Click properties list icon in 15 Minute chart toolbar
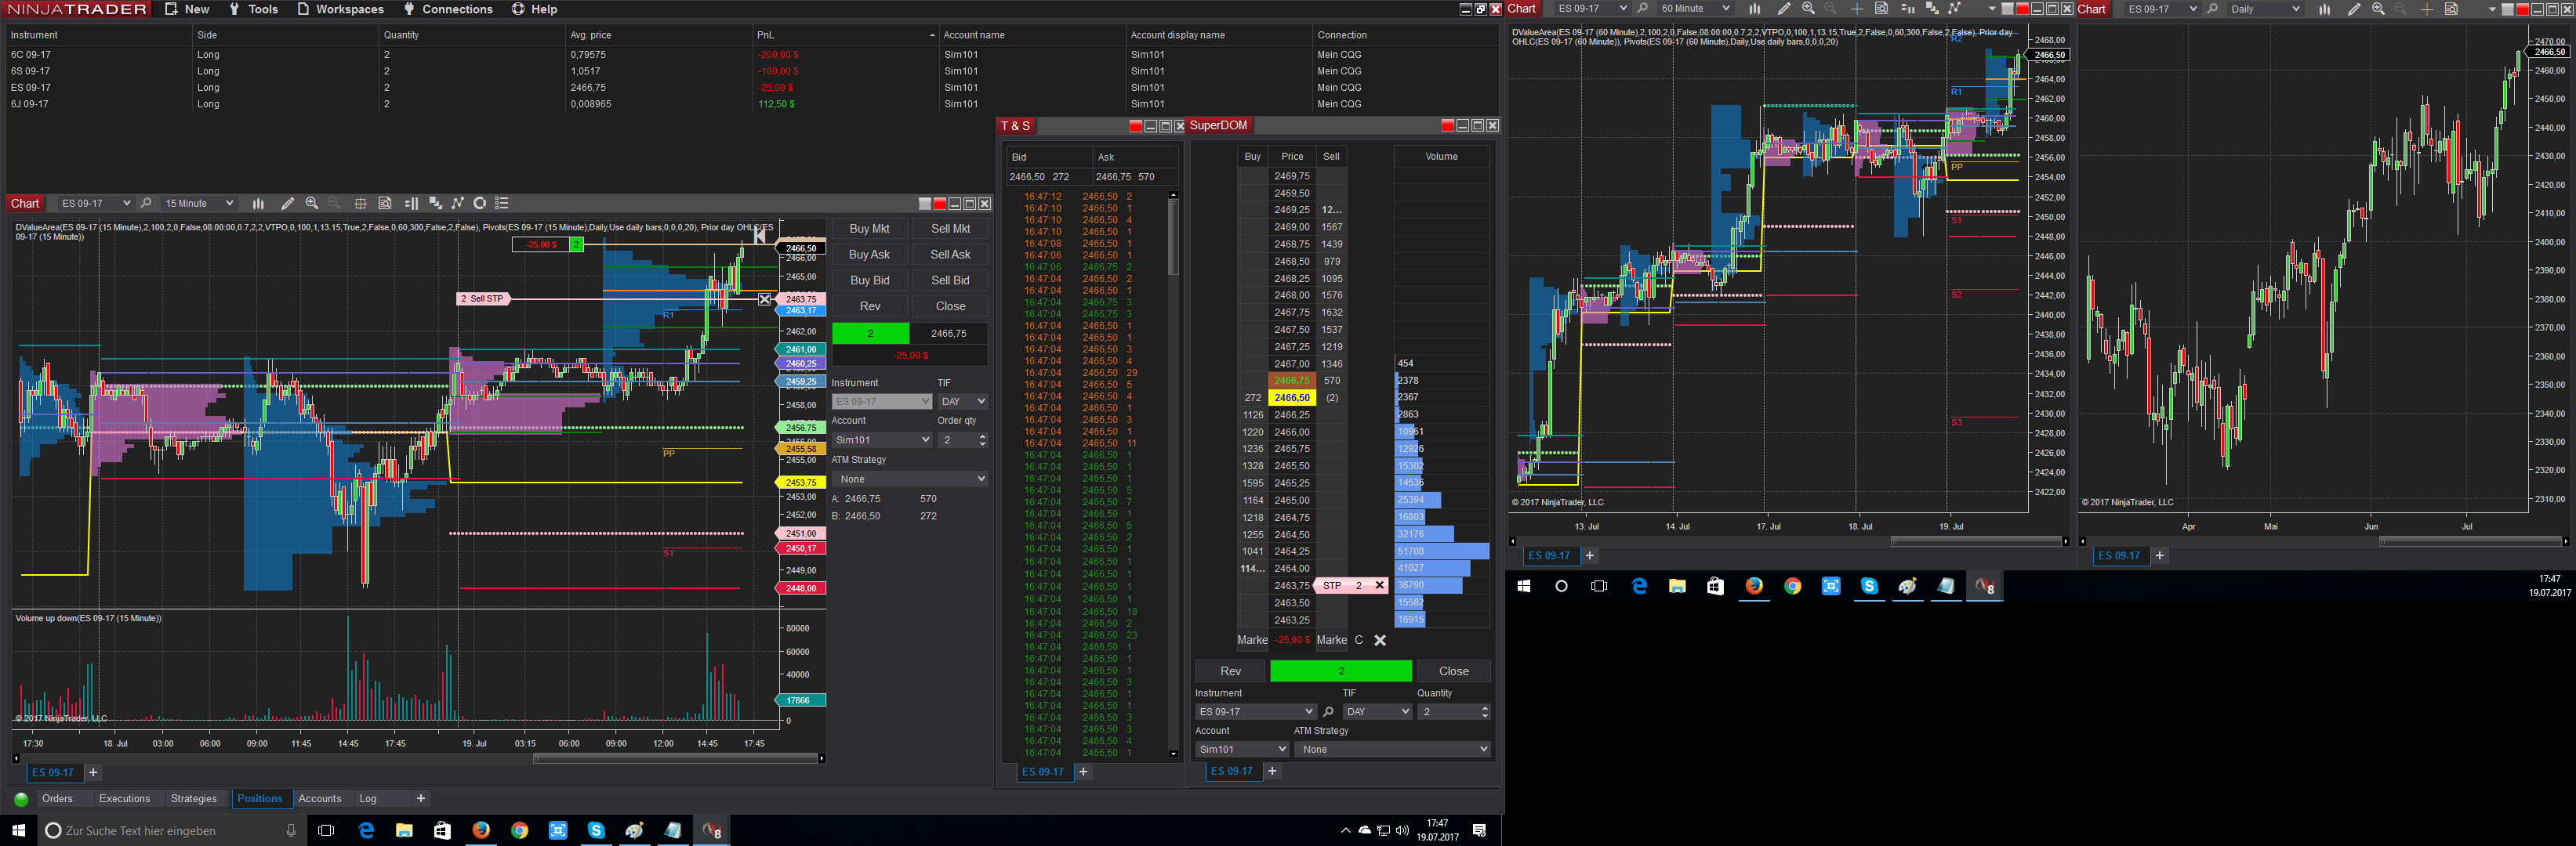Screen dimensions: 2576x846 502,204
